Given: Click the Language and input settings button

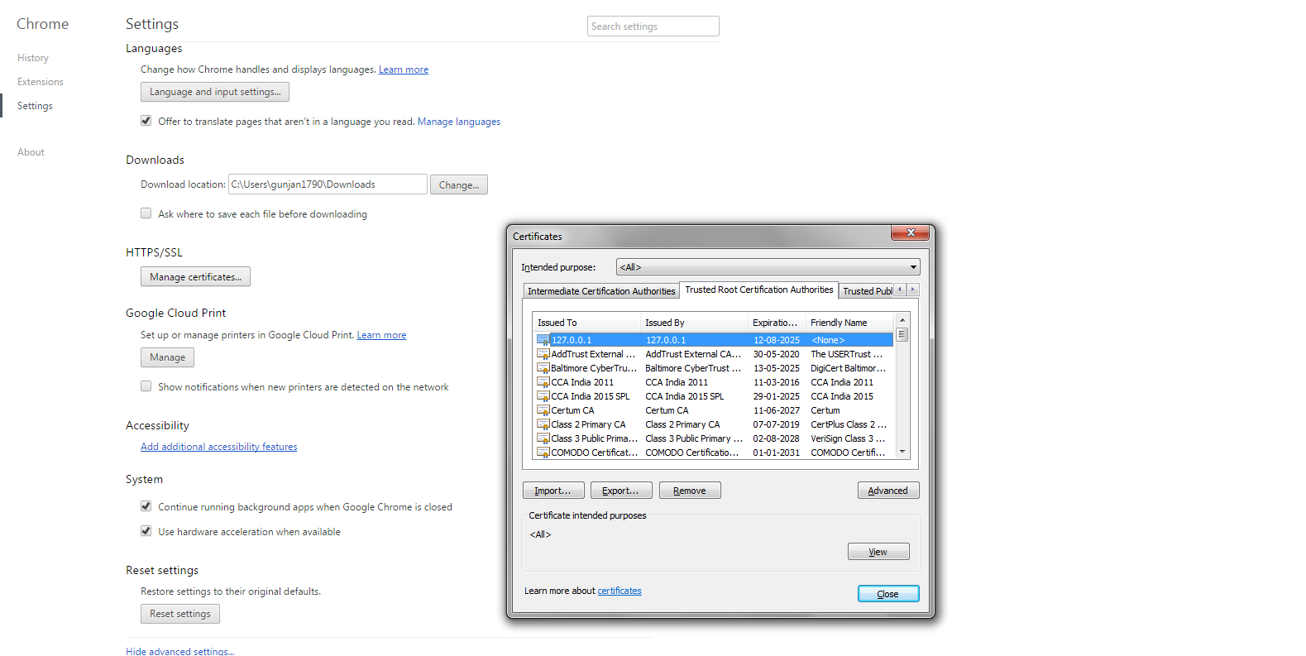Looking at the screenshot, I should click(215, 92).
